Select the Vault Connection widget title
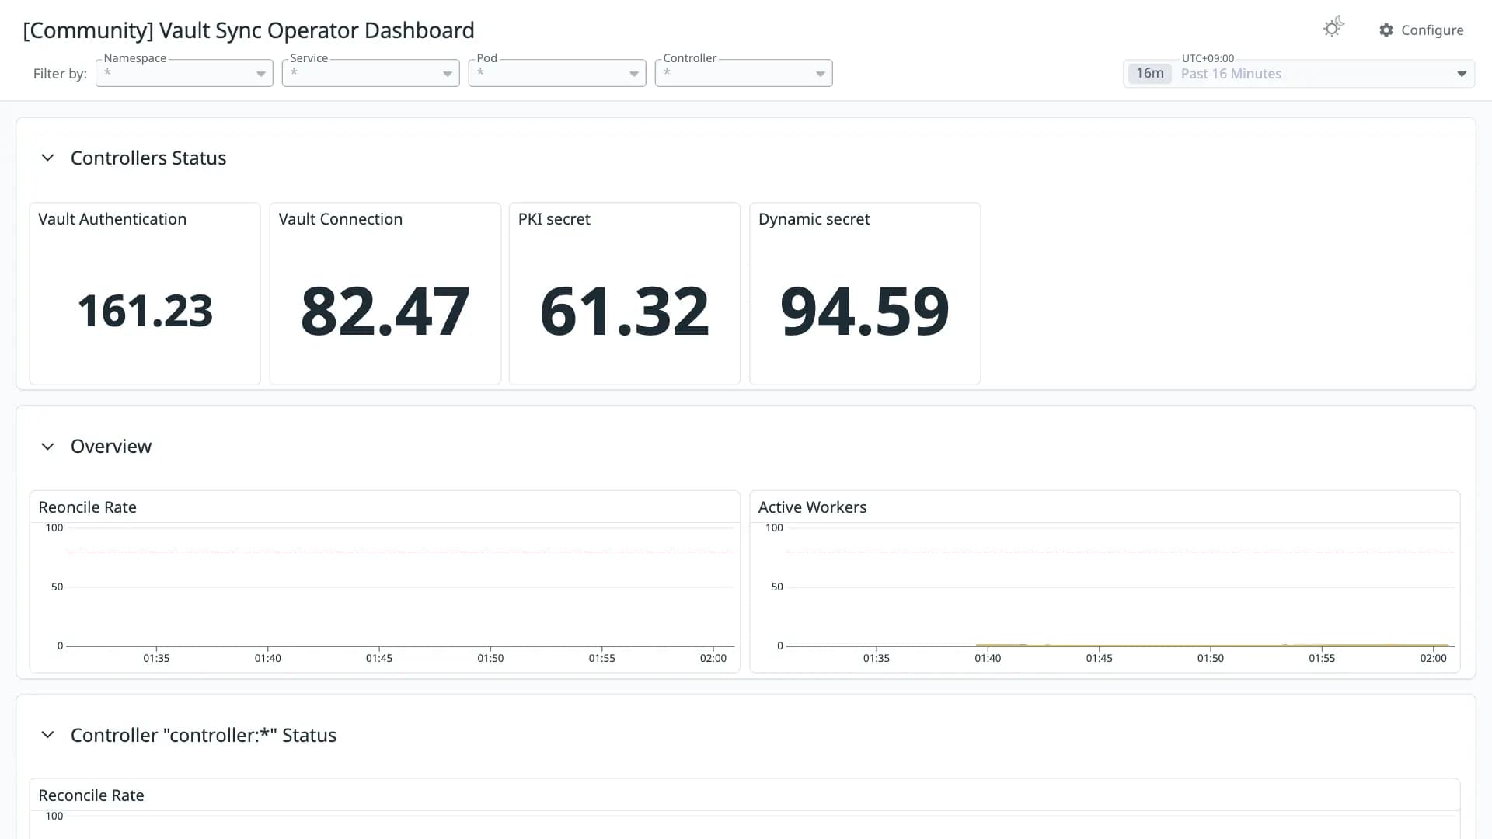The height and width of the screenshot is (839, 1492). click(340, 219)
